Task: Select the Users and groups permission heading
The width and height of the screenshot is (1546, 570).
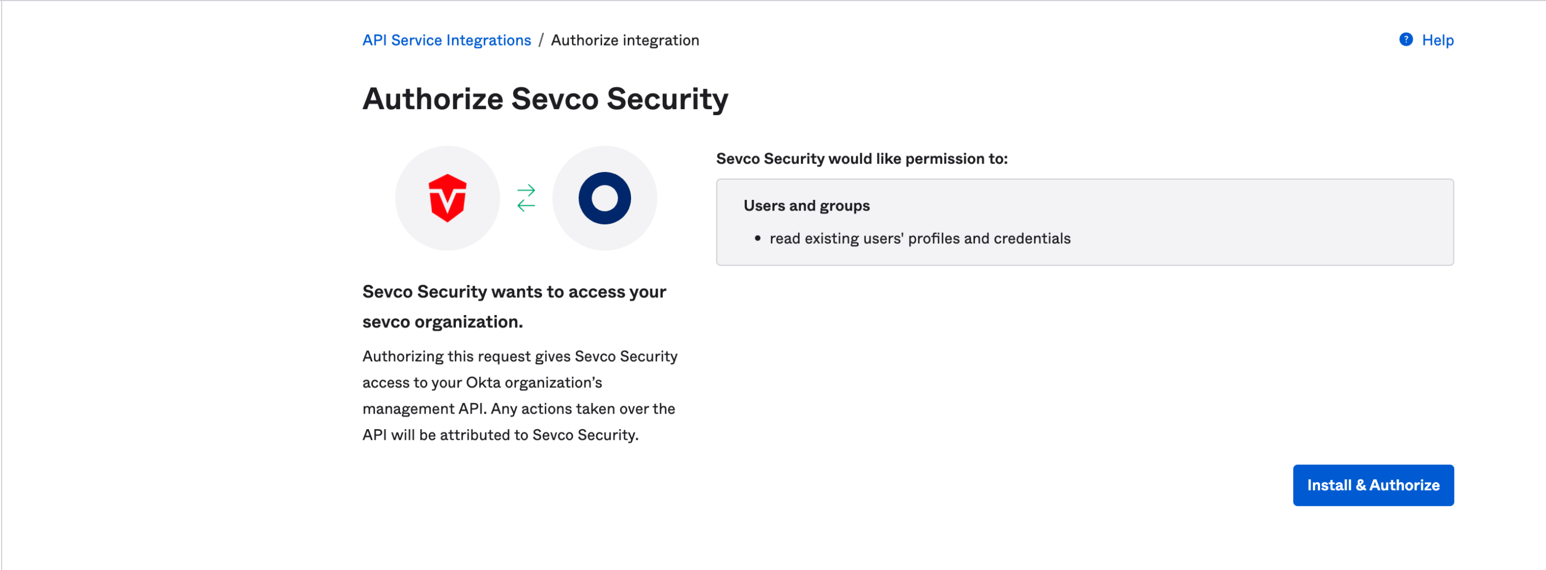Action: (x=806, y=206)
